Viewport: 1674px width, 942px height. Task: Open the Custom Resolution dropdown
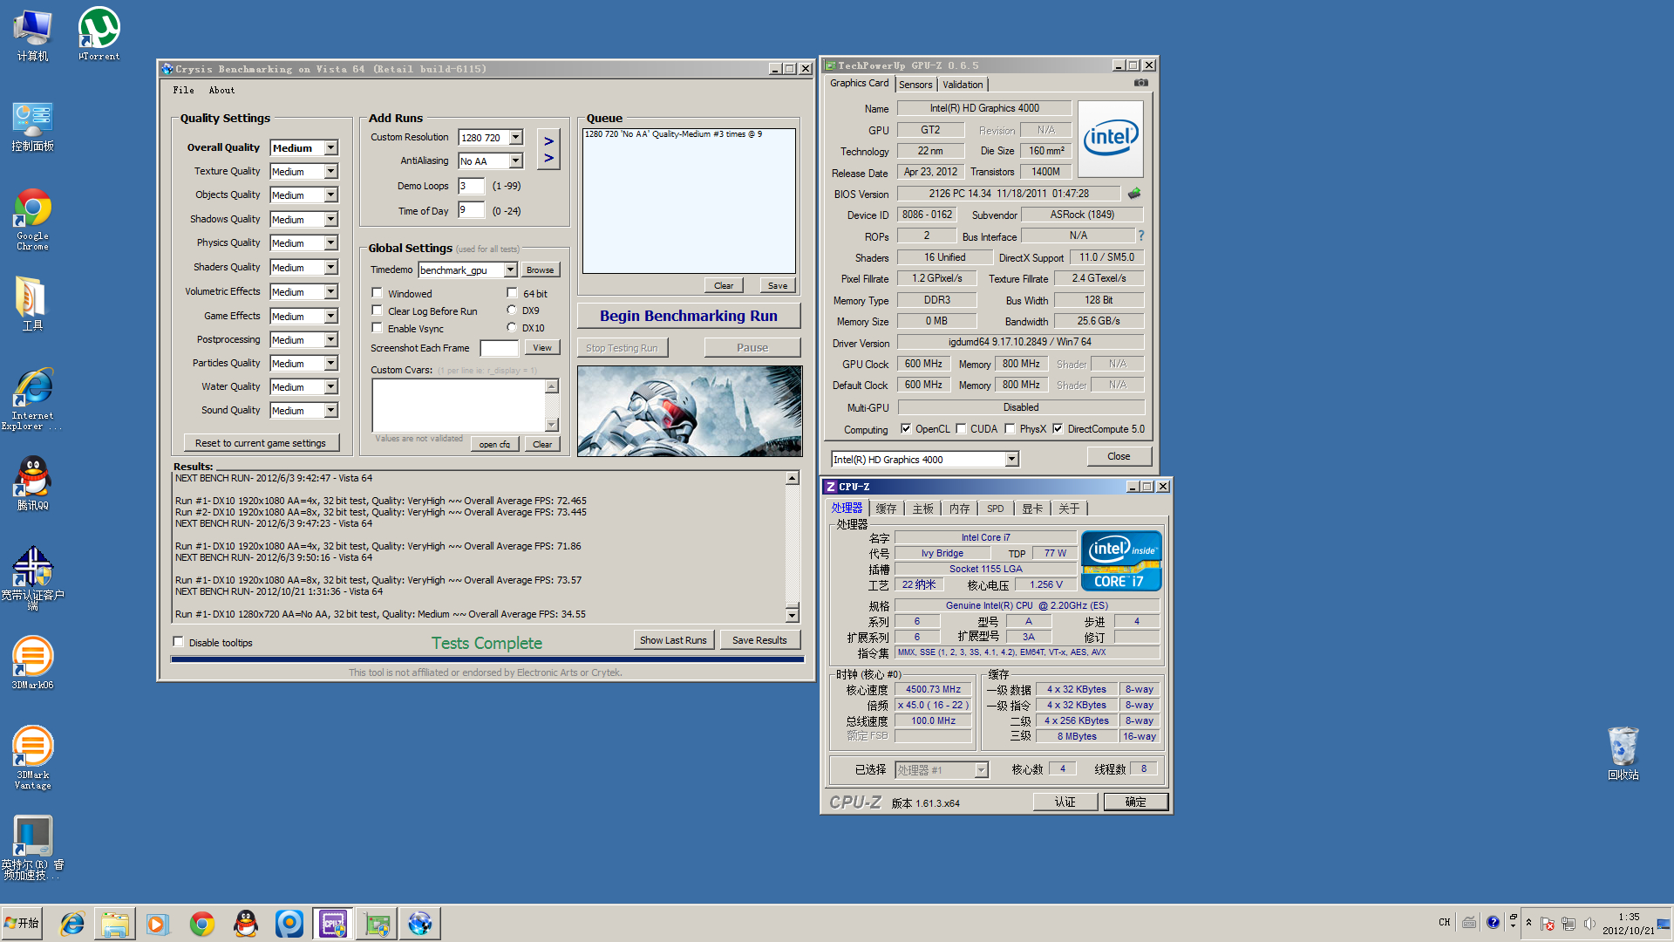pos(516,138)
